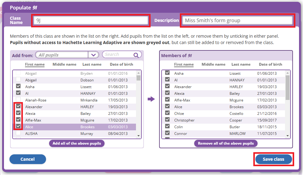Click the search magnifier icon
Image resolution: width=303 pixels, height=175 pixels.
(136, 55)
